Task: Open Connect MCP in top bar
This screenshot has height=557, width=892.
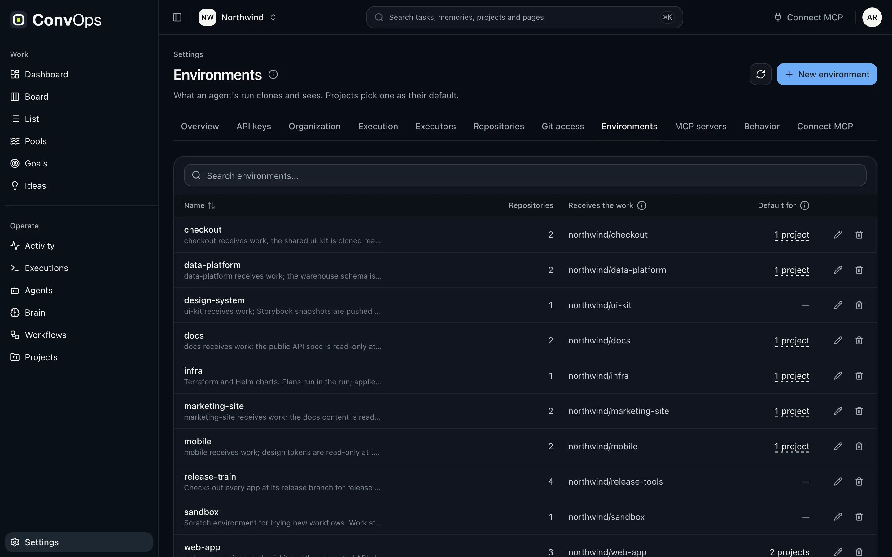Action: tap(808, 17)
